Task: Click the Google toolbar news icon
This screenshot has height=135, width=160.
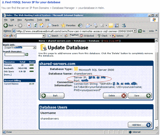Action: [66, 36]
